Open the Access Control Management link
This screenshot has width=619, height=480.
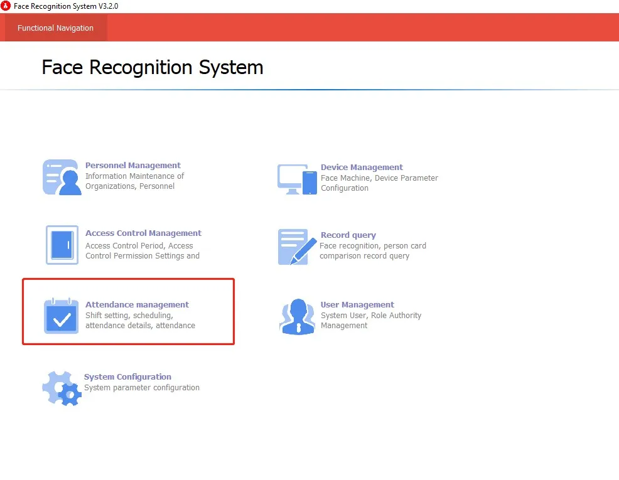pyautogui.click(x=143, y=233)
